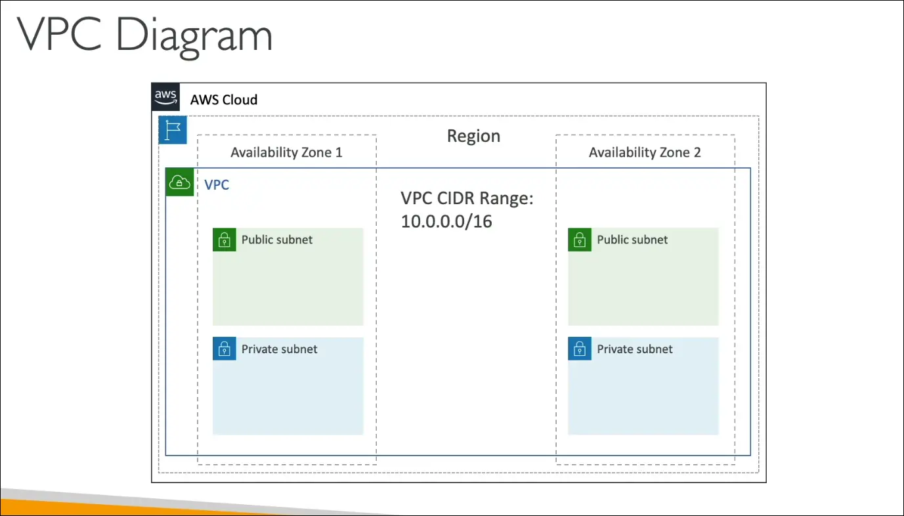The image size is (904, 516).
Task: Click the "Availability Zone 1" heading
Action: [286, 152]
